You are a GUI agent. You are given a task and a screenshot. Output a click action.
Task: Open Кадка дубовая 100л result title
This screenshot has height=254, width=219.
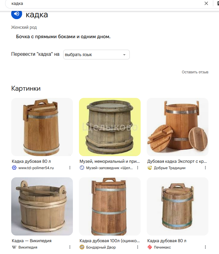pyautogui.click(x=109, y=241)
